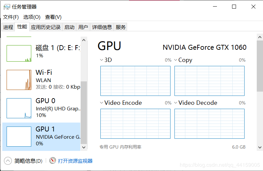Open the 文件(F) menu
Image resolution: width=263 pixels, height=171 pixels.
pos(11,17)
